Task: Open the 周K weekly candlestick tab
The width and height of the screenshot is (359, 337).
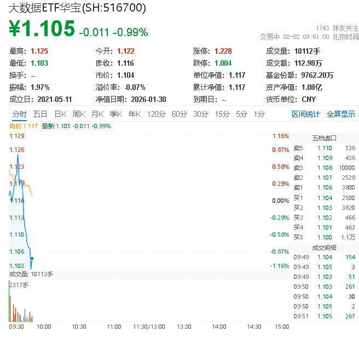Action: 79,114
